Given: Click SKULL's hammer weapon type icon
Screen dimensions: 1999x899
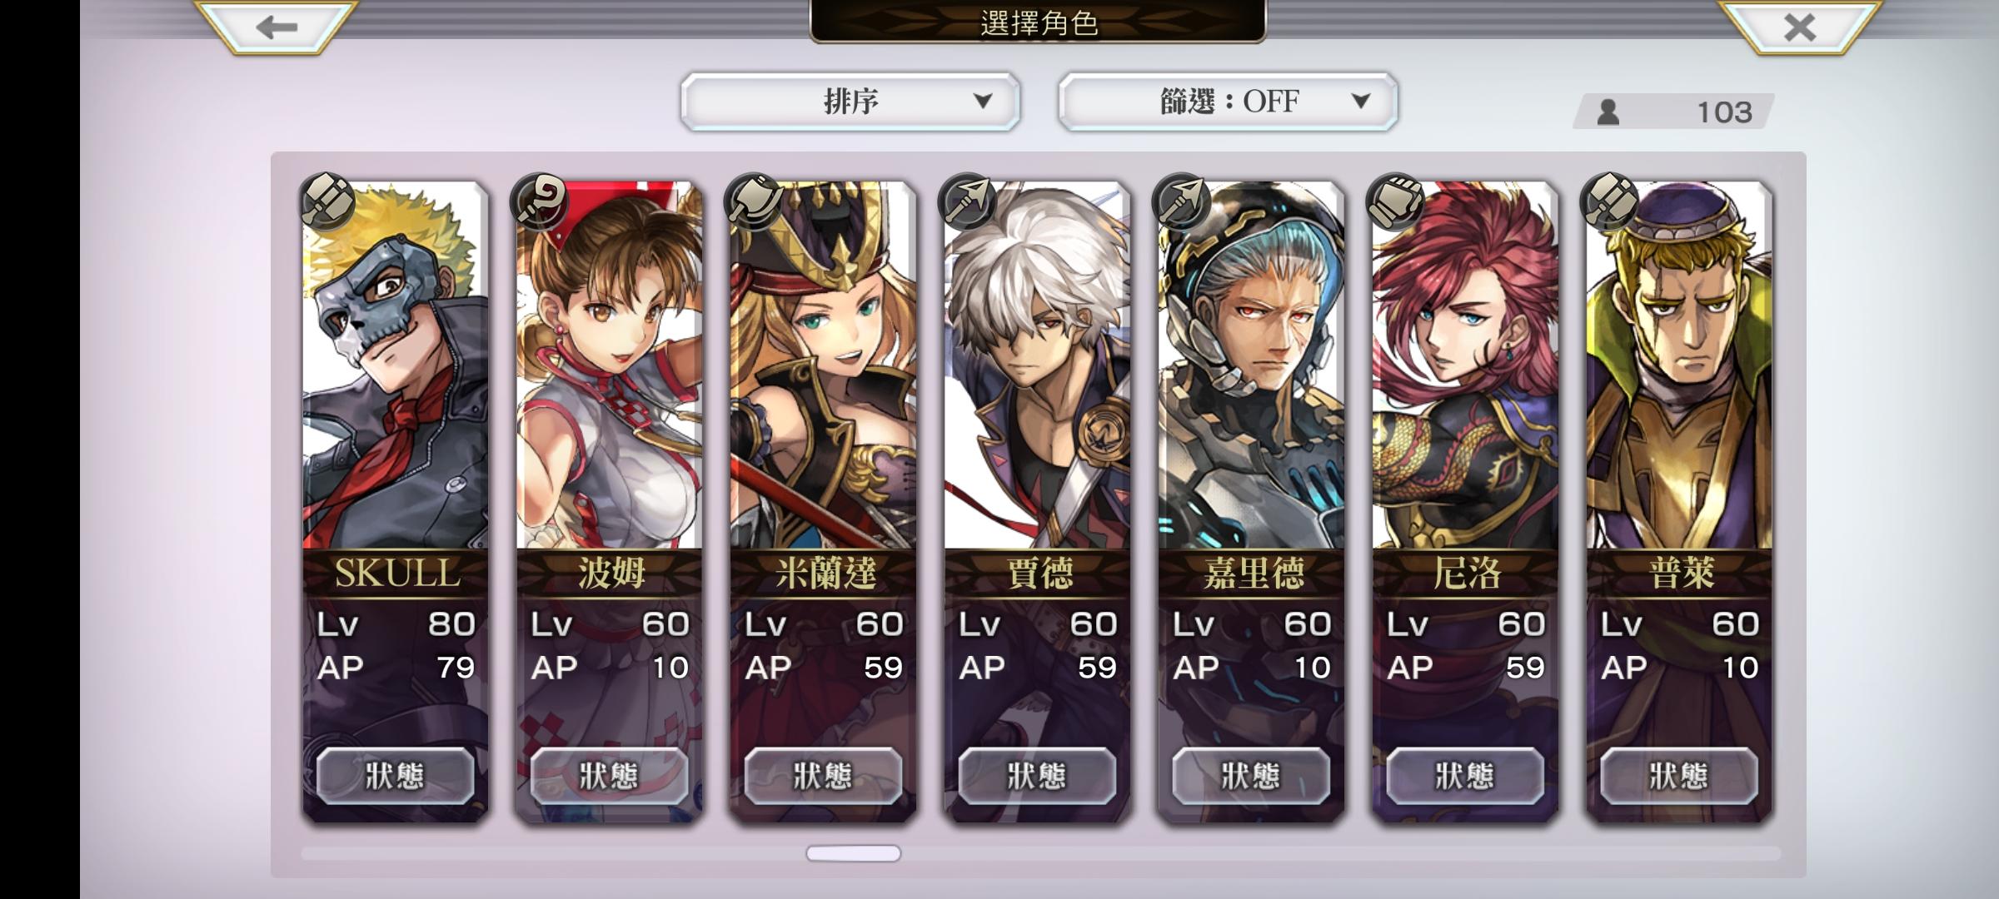Looking at the screenshot, I should (327, 201).
